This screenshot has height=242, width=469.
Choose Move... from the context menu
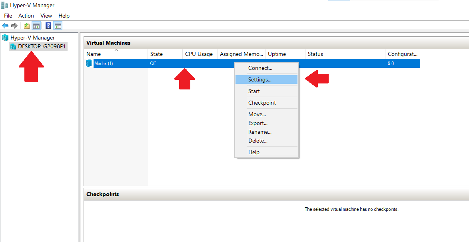[267, 115]
